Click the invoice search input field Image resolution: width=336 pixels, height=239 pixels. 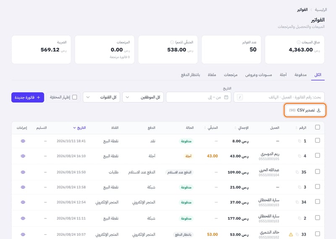pyautogui.click(x=279, y=97)
